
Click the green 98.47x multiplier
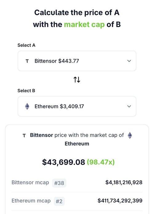tap(101, 162)
